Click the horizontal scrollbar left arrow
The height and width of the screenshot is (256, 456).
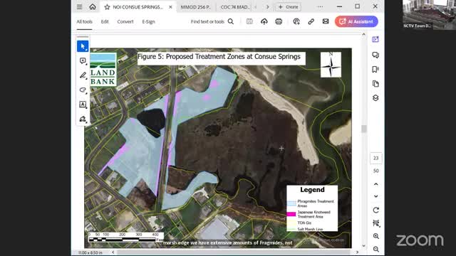(x=113, y=252)
